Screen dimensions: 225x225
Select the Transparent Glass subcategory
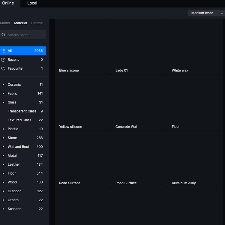coord(22,111)
